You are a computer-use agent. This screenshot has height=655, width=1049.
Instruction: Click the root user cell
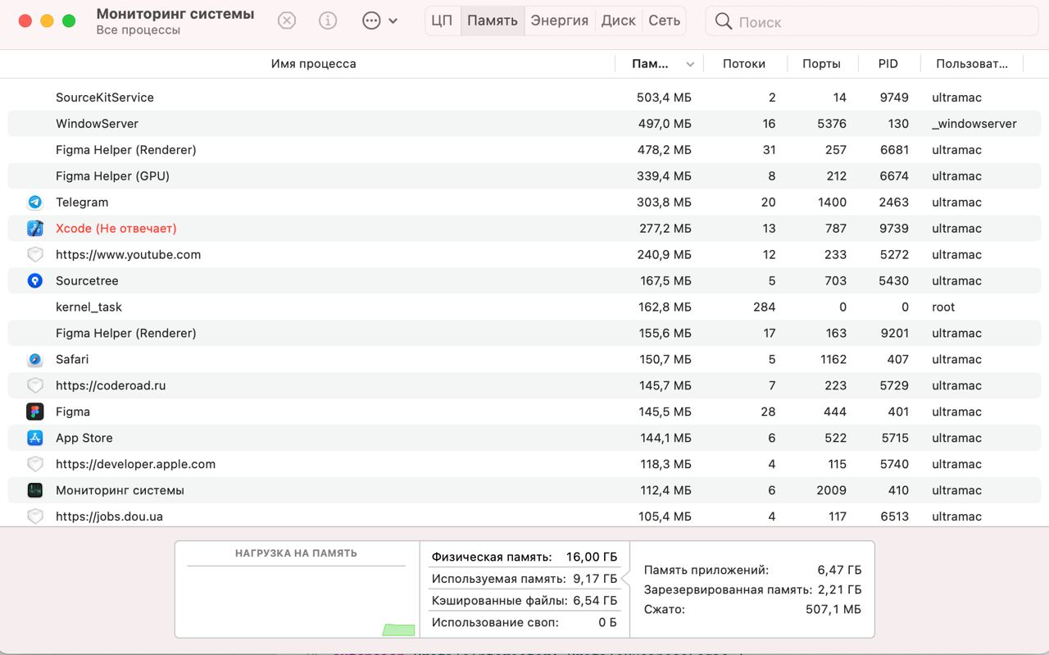[943, 307]
